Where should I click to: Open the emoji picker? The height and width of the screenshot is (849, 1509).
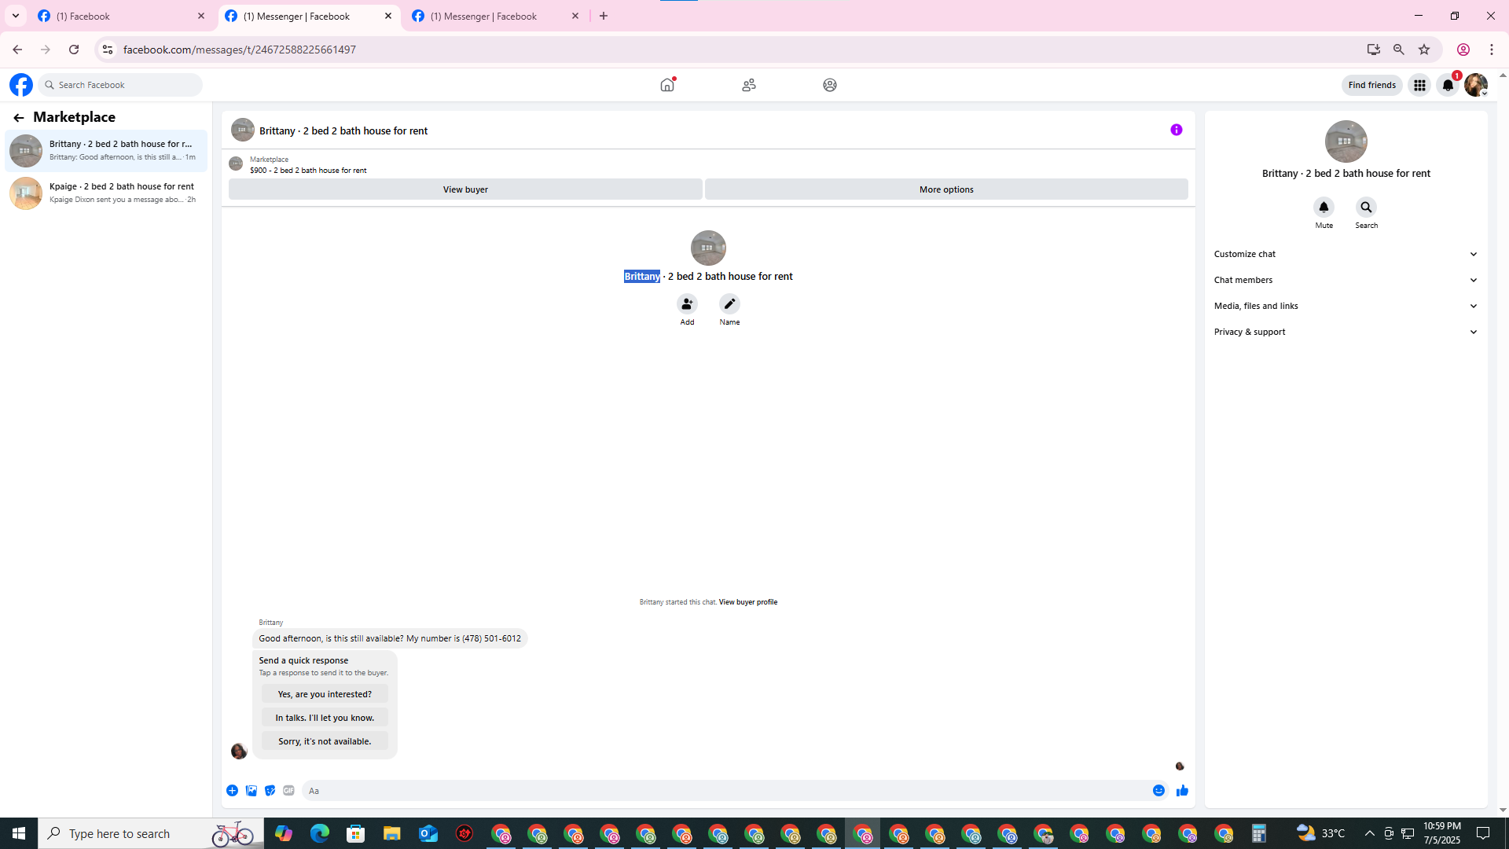1158,791
